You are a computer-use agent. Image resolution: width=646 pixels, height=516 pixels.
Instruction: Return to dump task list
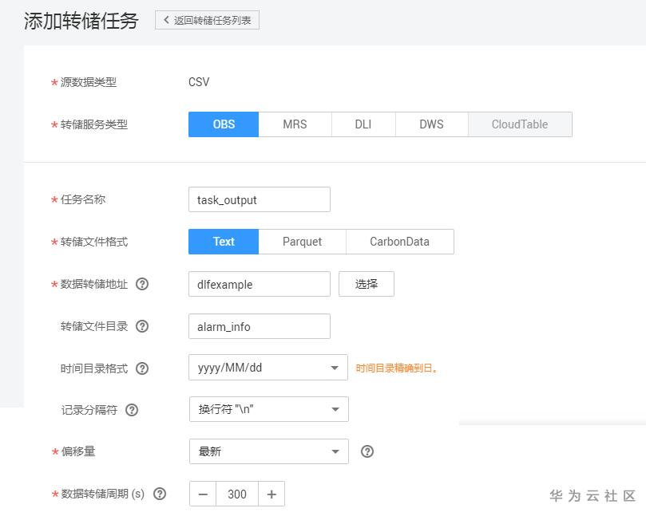tap(208, 20)
